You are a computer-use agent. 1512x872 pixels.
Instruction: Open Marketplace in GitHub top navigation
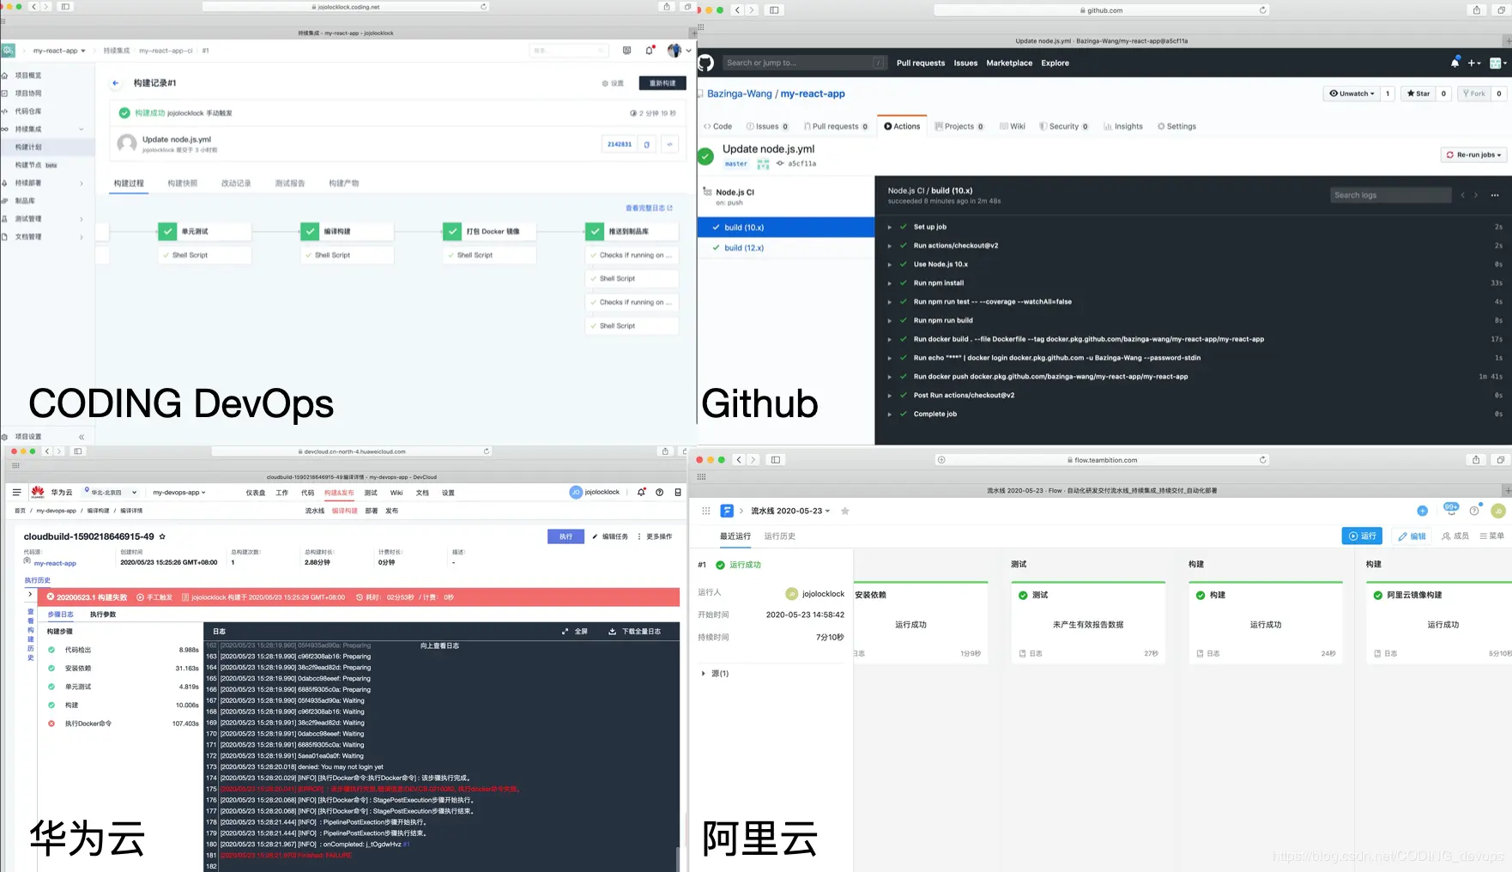[x=1009, y=63]
